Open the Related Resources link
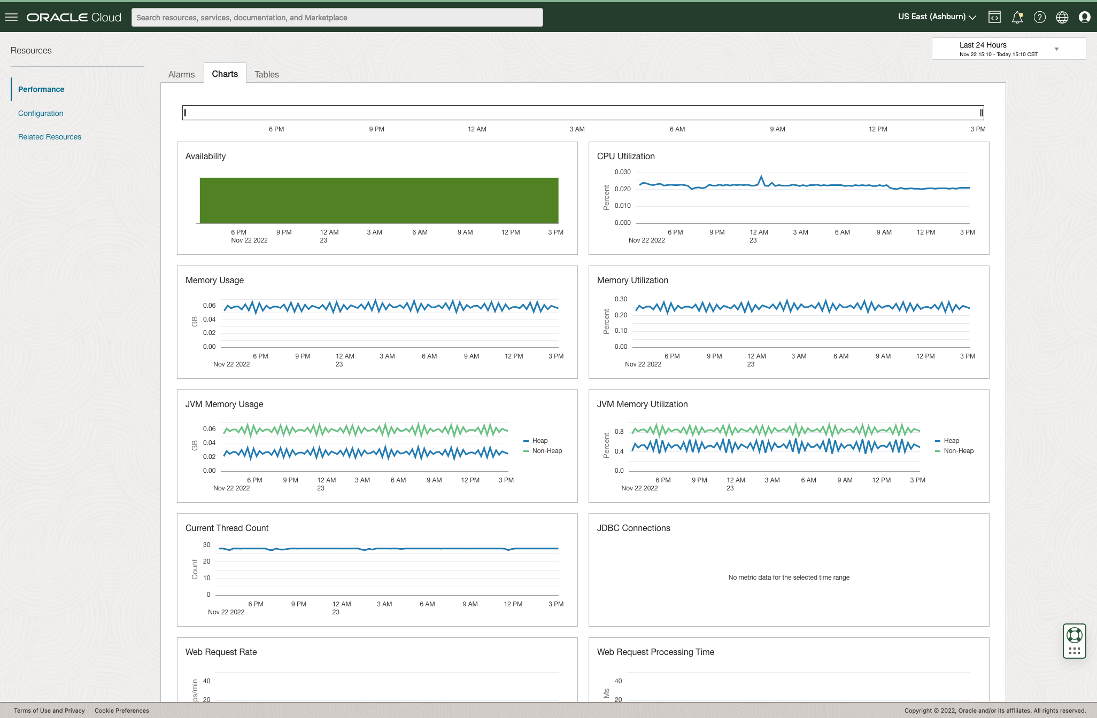 point(50,137)
